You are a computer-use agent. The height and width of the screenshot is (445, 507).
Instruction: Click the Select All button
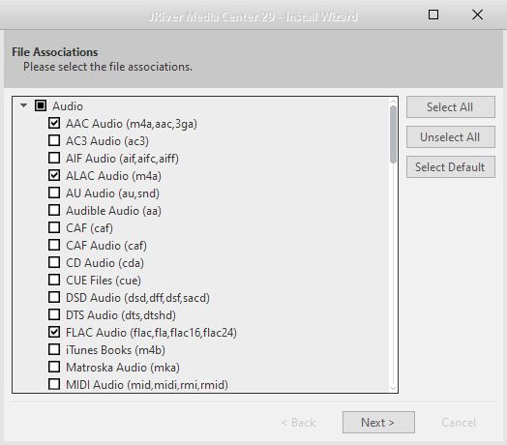[x=451, y=107]
